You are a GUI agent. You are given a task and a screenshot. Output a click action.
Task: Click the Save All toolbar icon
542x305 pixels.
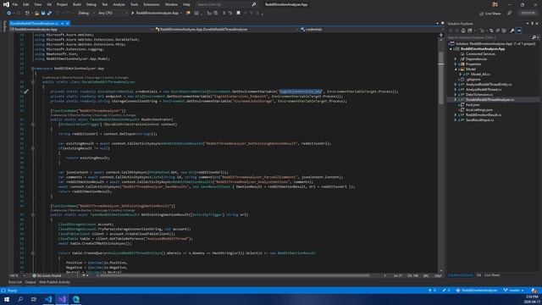tap(49, 14)
